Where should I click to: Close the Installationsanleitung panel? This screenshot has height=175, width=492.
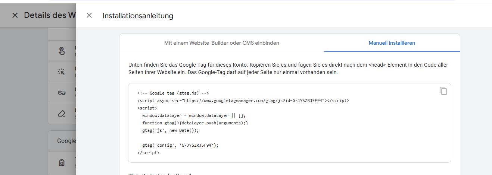(89, 15)
